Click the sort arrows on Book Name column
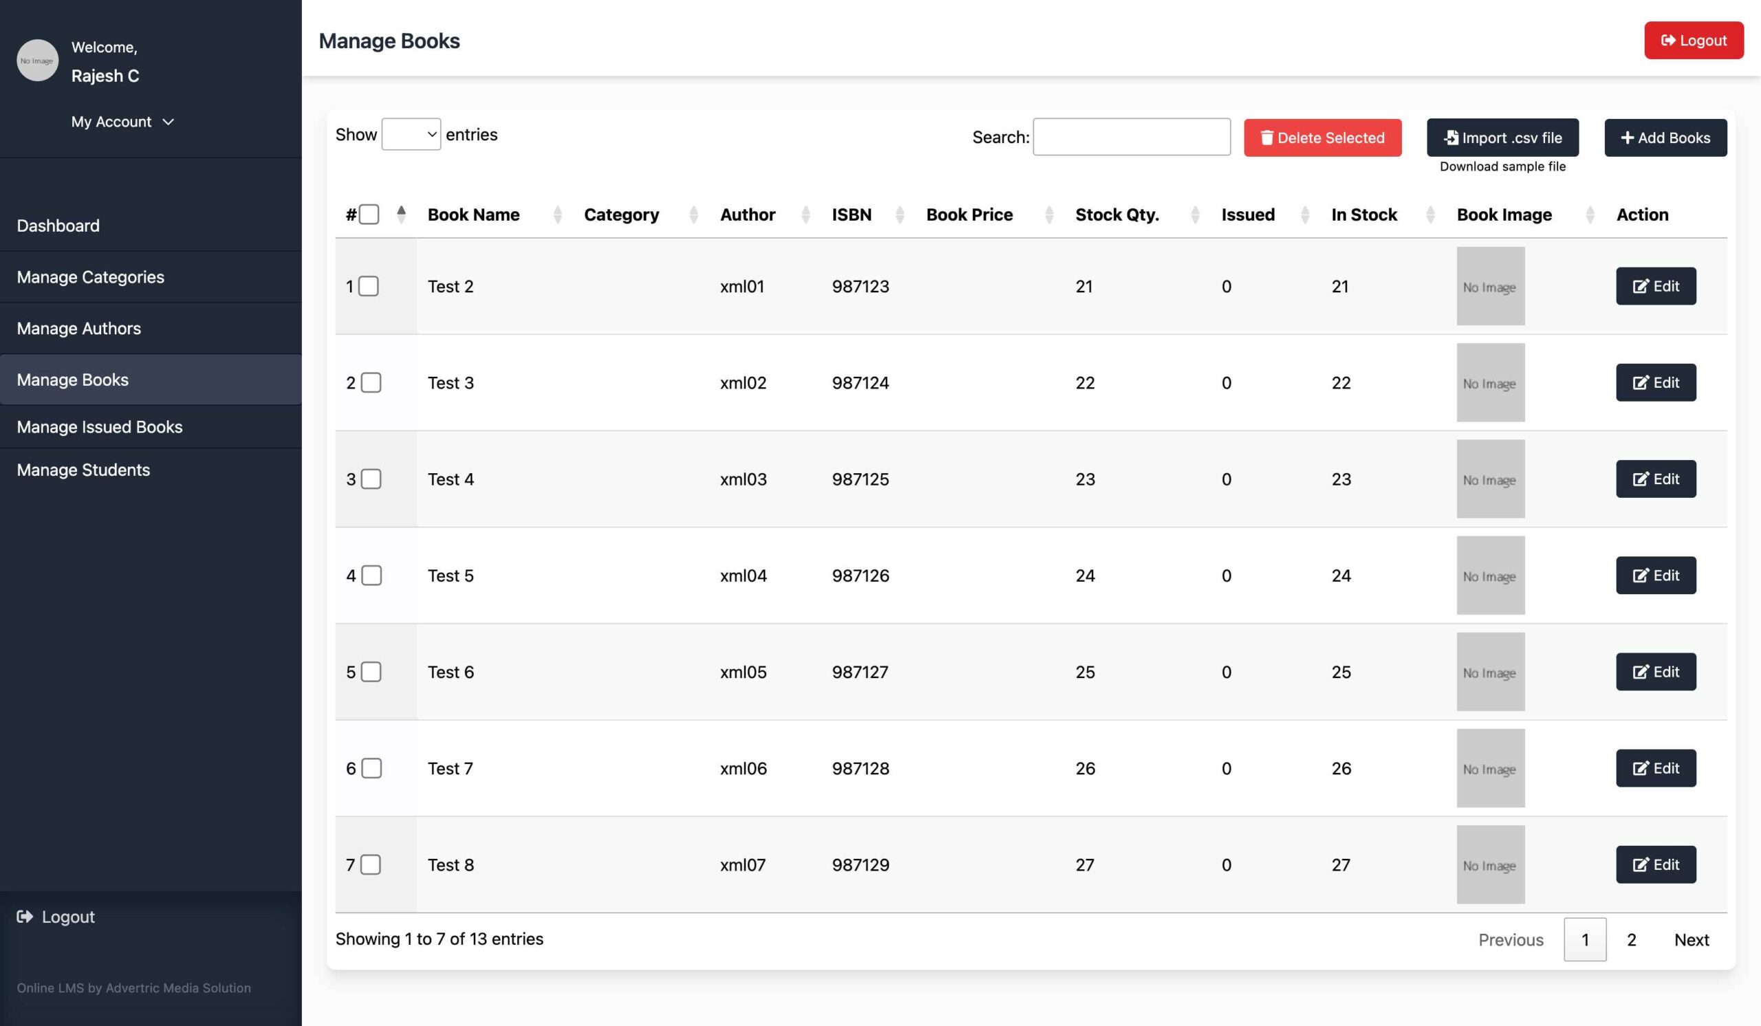 [x=557, y=215]
